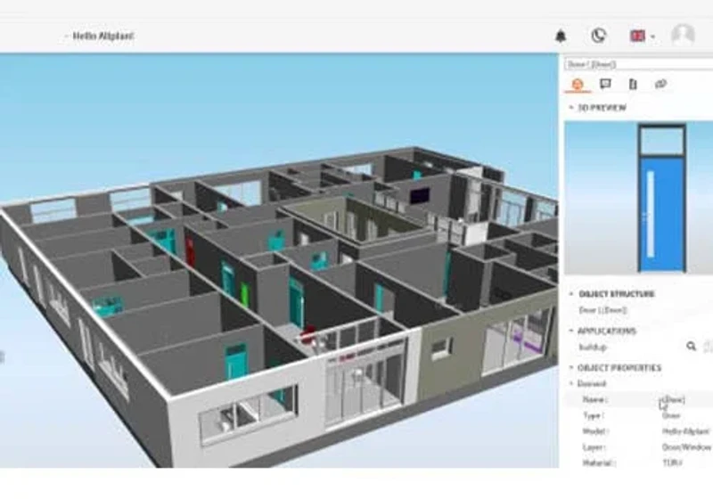713x499 pixels.
Task: Click the Hello Allplan! project title
Action: [103, 36]
